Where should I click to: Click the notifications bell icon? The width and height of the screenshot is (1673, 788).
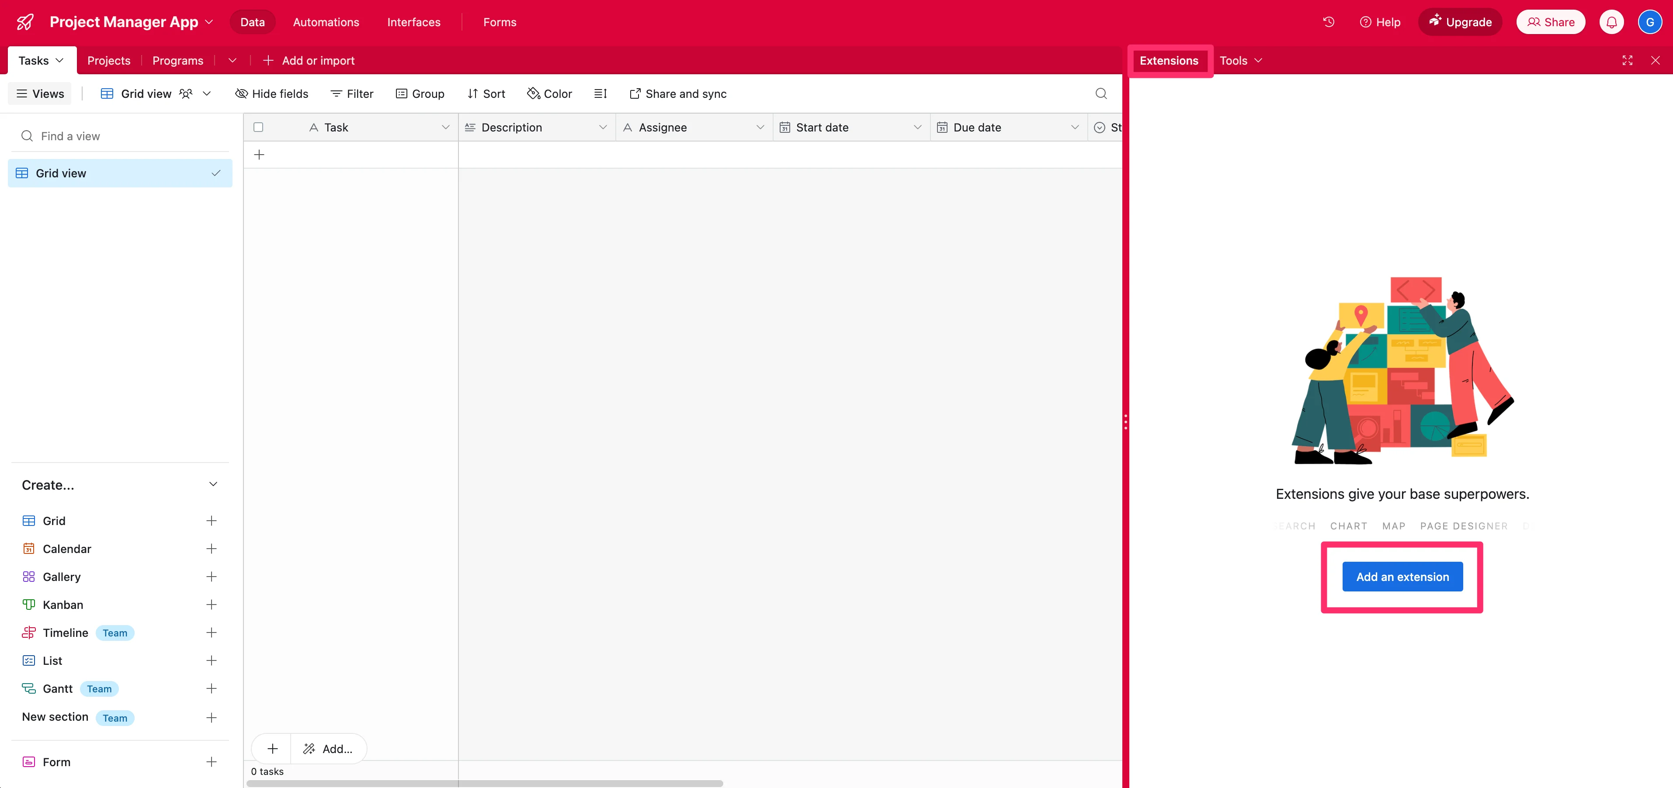click(1611, 22)
